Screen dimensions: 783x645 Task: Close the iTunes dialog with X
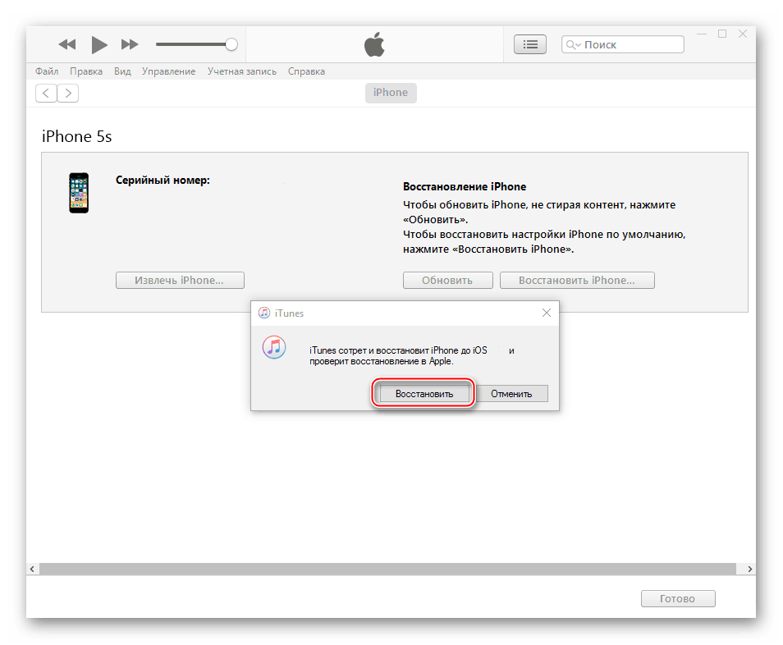[x=547, y=313]
